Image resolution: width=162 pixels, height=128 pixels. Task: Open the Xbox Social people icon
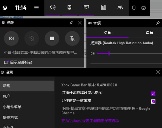[120, 8]
